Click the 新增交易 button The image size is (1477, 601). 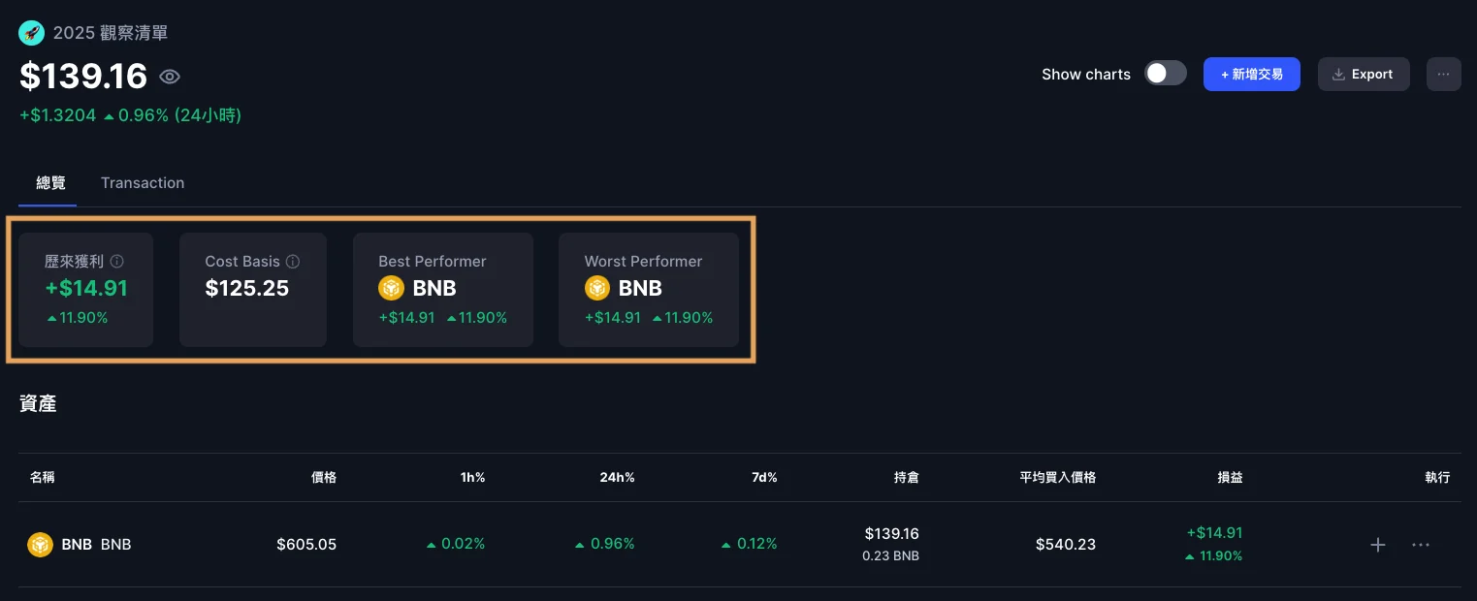tap(1251, 74)
